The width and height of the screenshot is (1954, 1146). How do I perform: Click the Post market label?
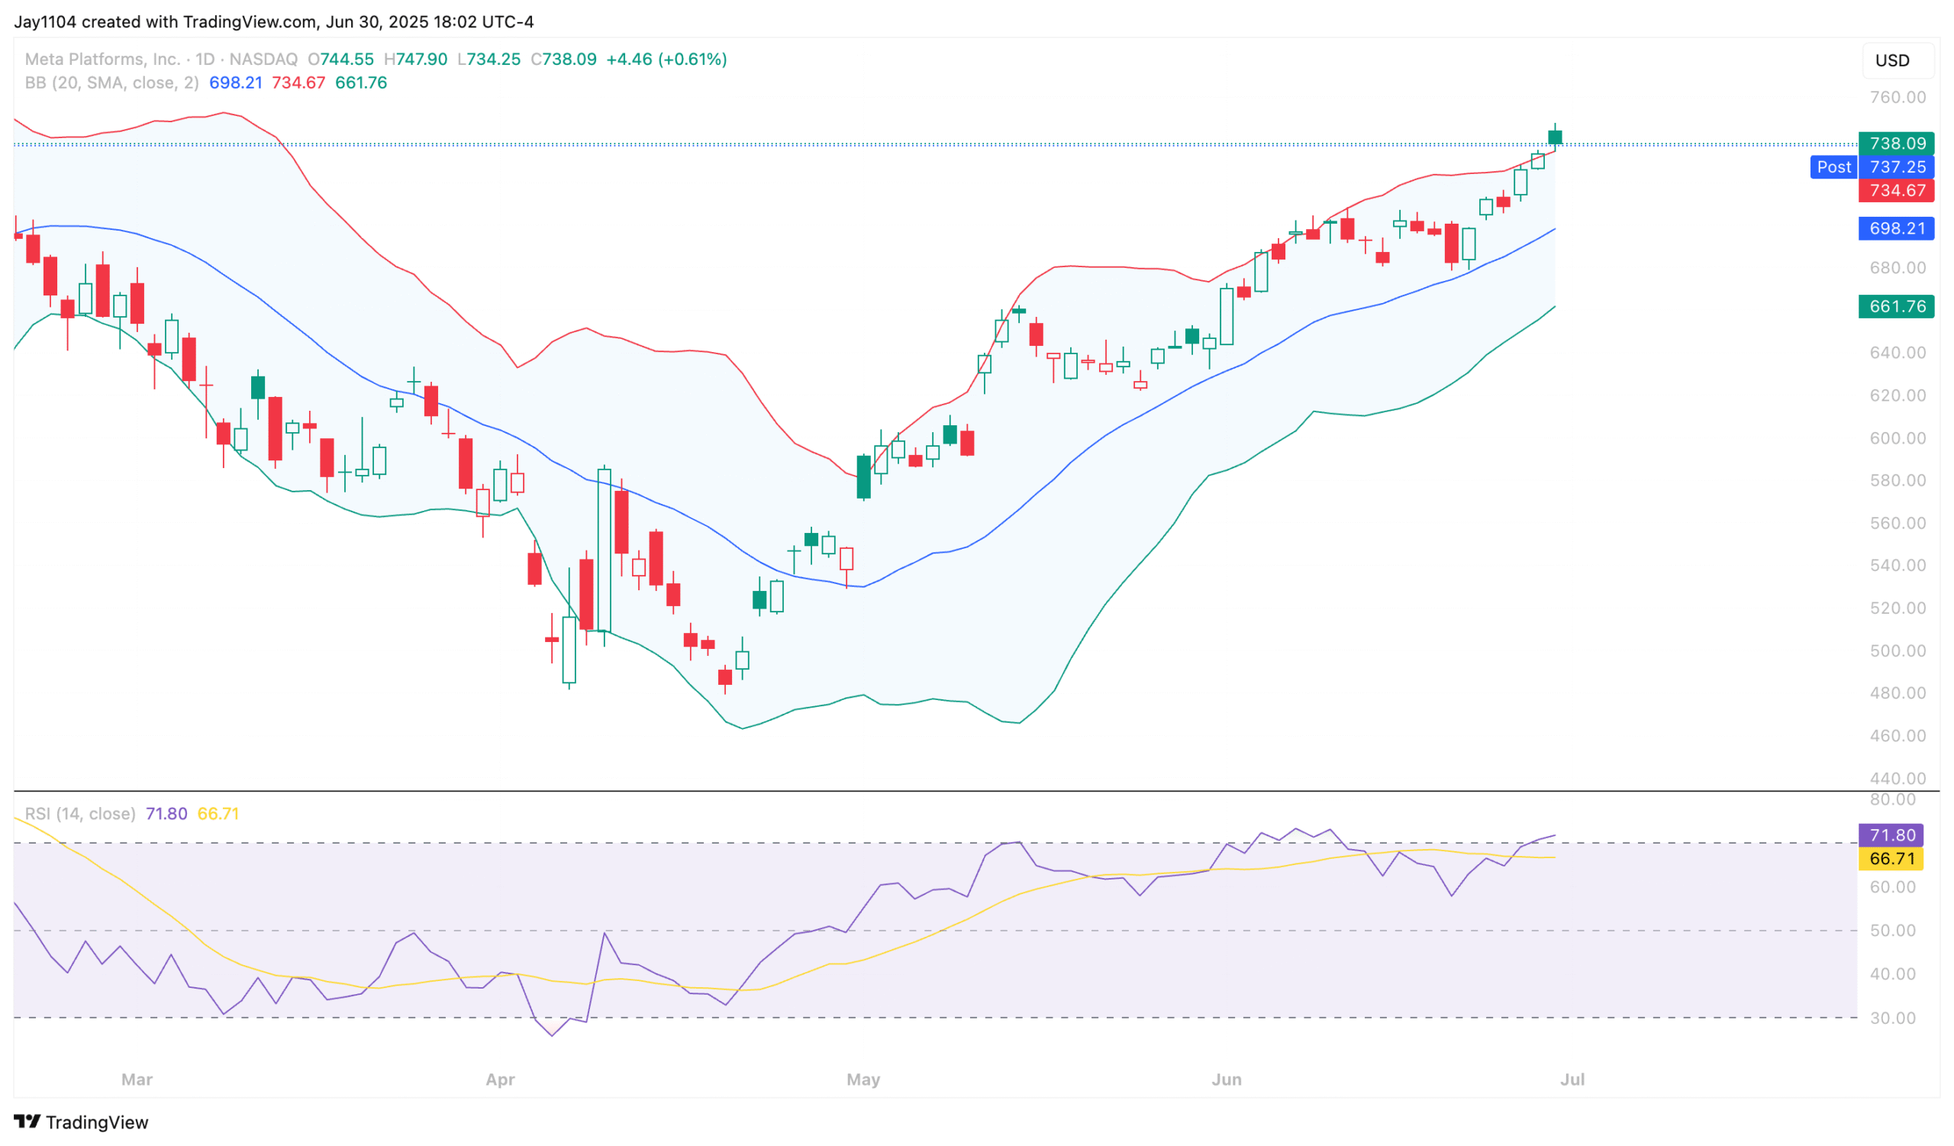click(x=1834, y=166)
